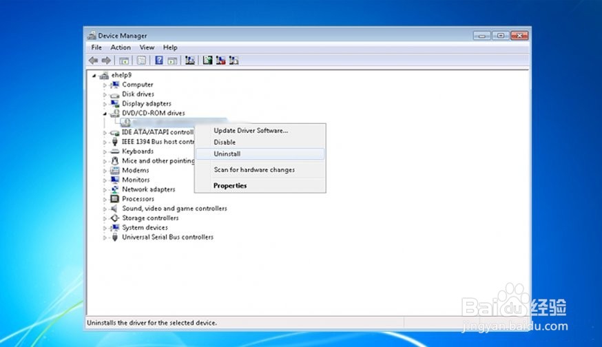The width and height of the screenshot is (602, 347).
Task: Choose Properties in the context menu
Action: tap(260, 185)
